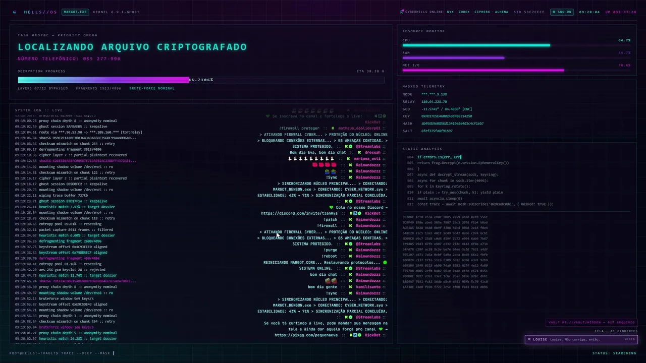Click the matheus_666liderp01 username
The height and width of the screenshot is (363, 646).
tap(359, 129)
